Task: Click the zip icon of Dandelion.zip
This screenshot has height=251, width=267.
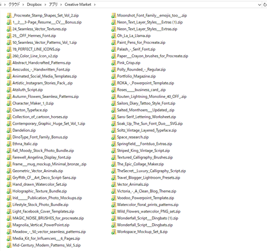Action: [9, 131]
